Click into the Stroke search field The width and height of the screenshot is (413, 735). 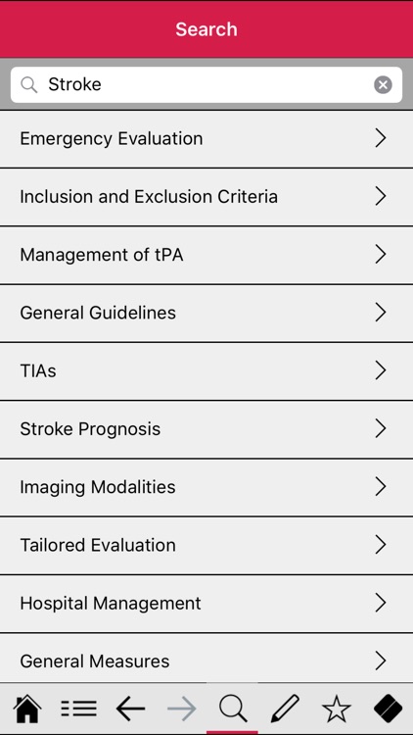206,85
